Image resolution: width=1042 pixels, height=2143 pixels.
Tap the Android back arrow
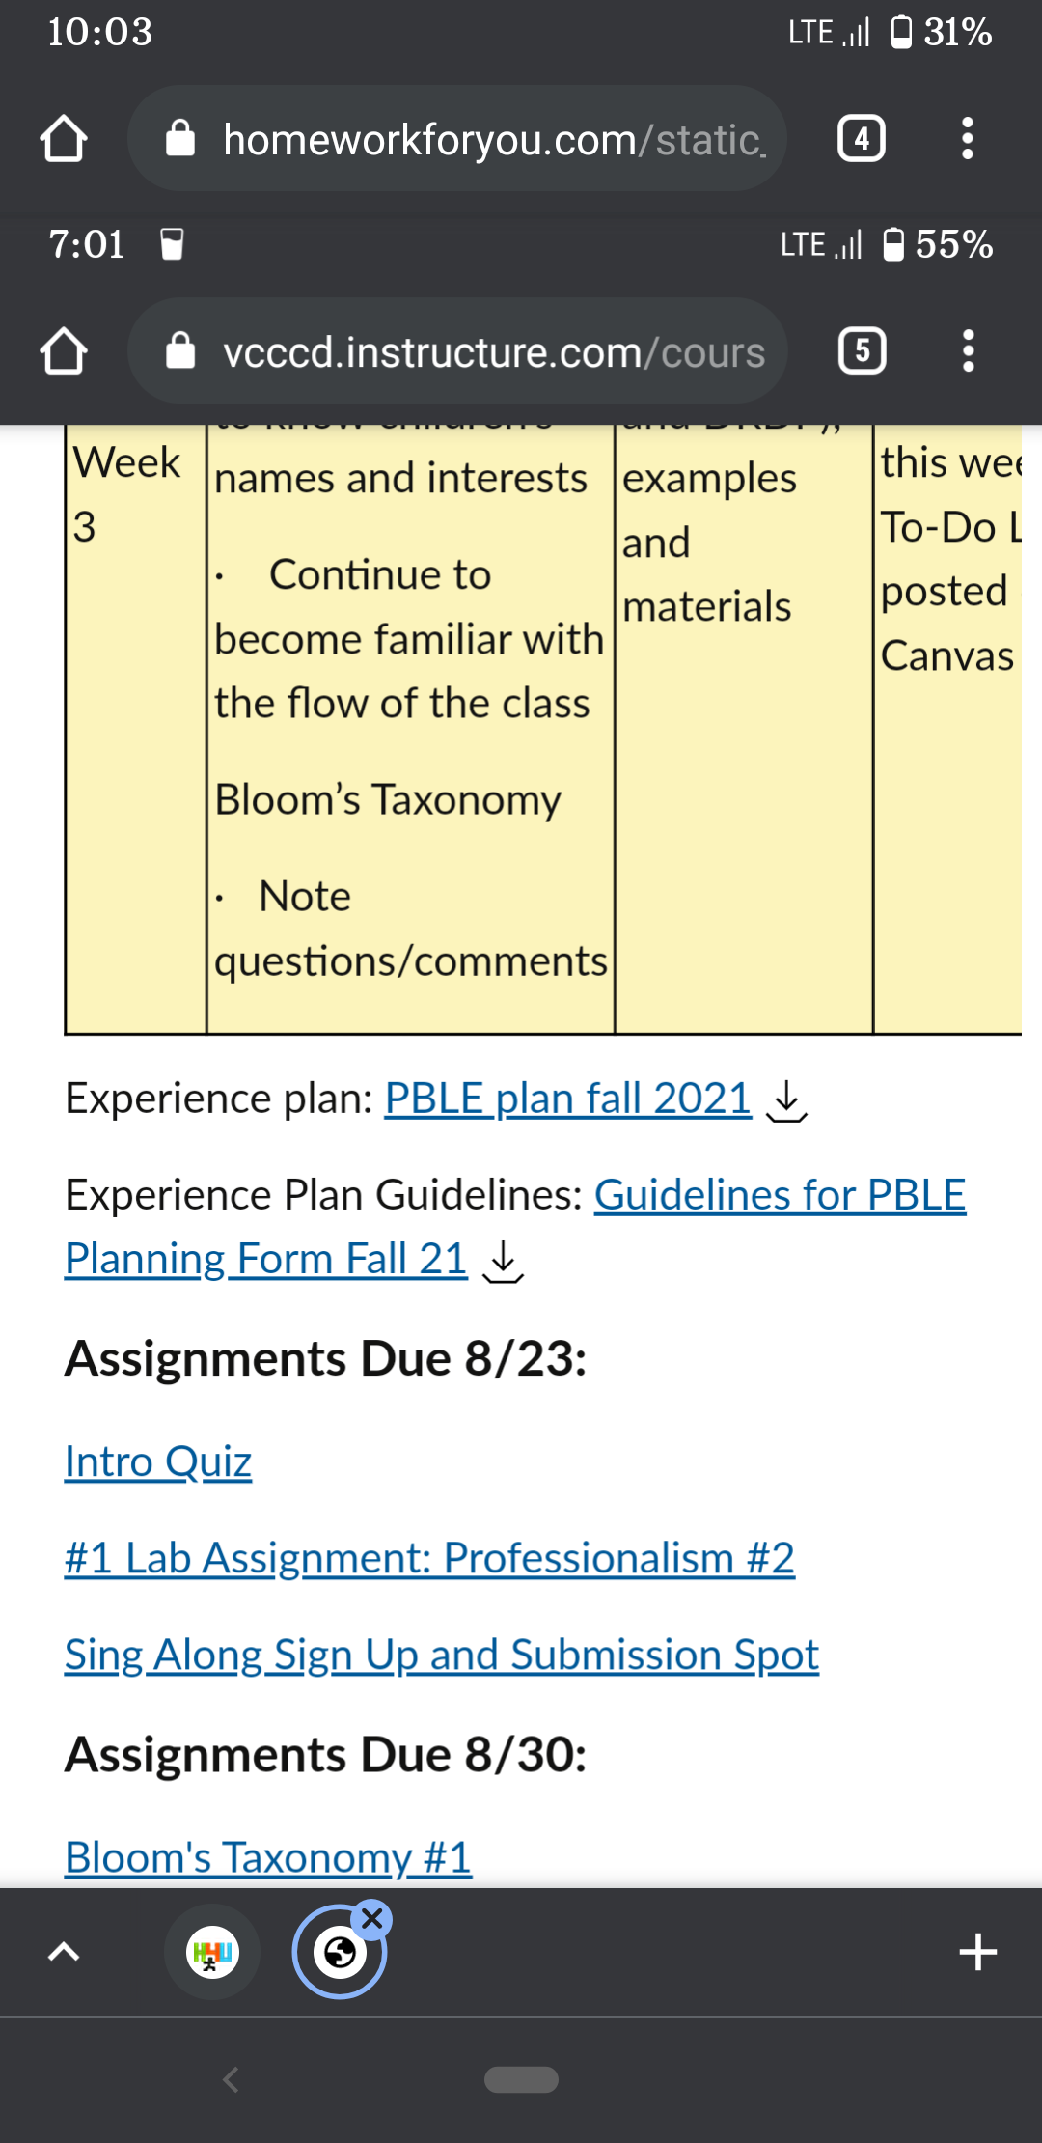[x=230, y=2079]
